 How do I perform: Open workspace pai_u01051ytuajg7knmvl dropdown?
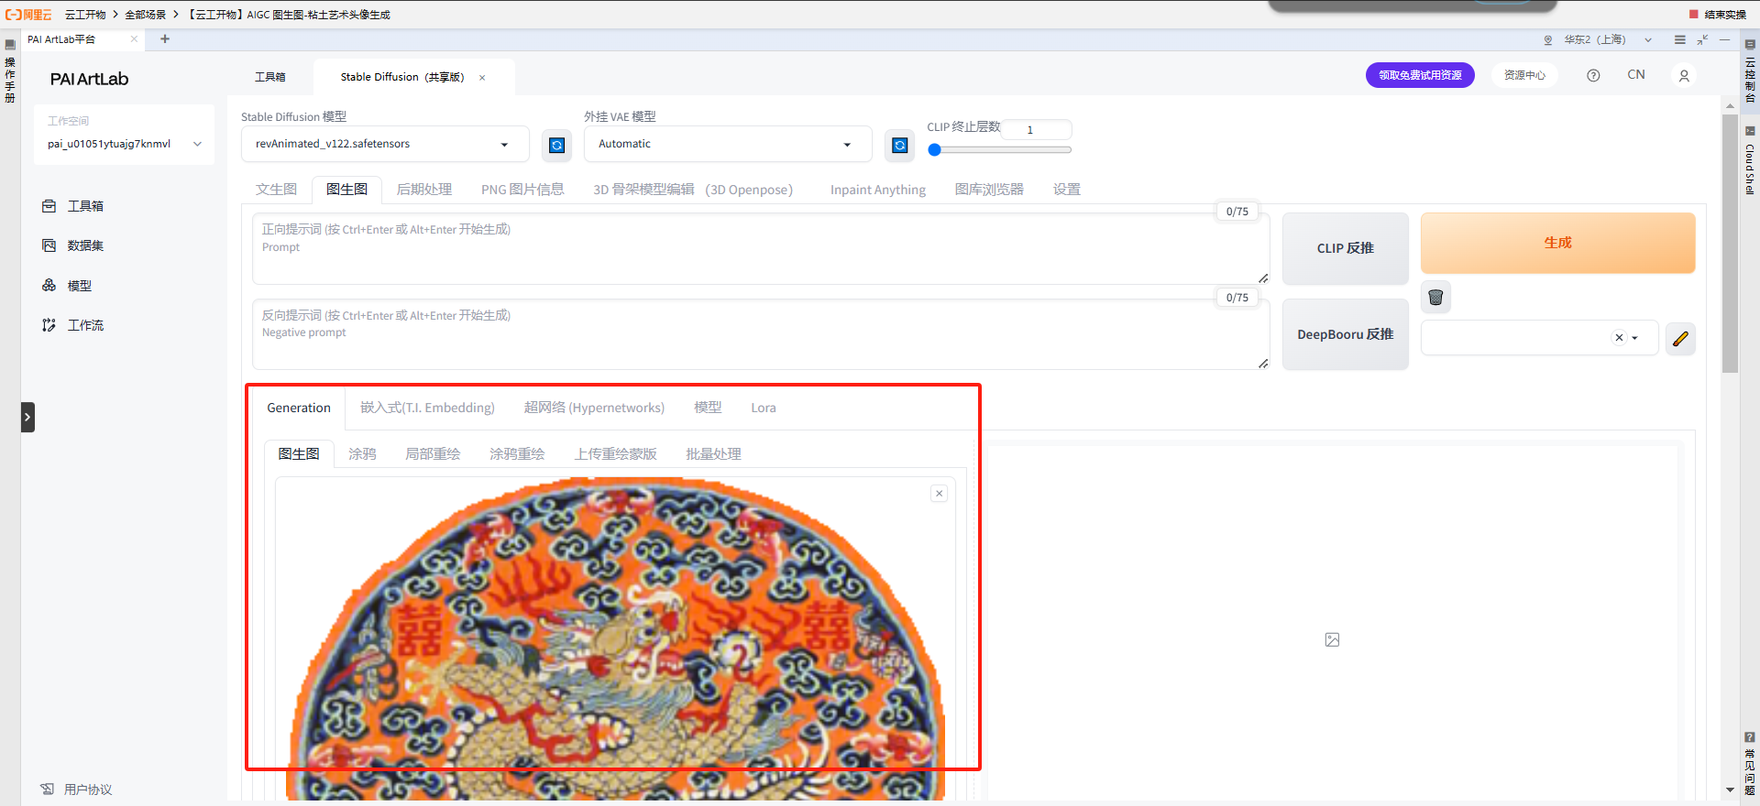[x=124, y=144]
